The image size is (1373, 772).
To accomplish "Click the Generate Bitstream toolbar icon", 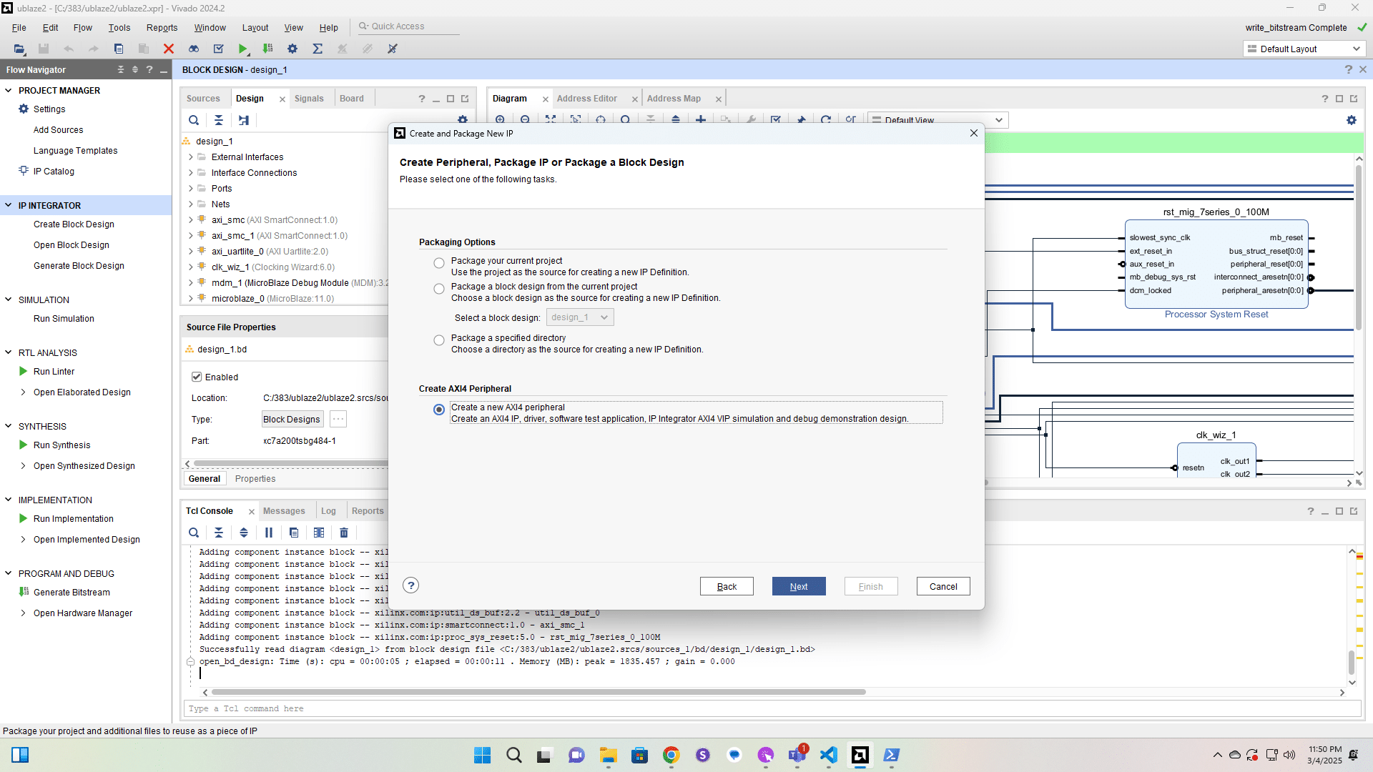I will (267, 49).
